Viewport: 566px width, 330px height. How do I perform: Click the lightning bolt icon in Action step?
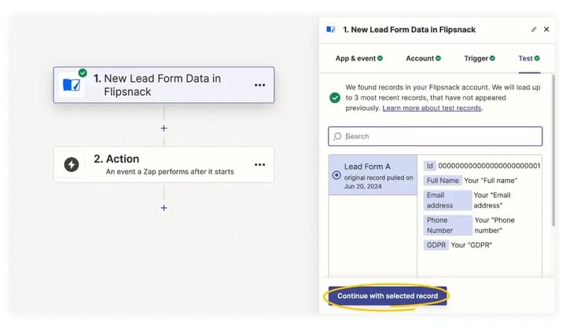(x=72, y=164)
